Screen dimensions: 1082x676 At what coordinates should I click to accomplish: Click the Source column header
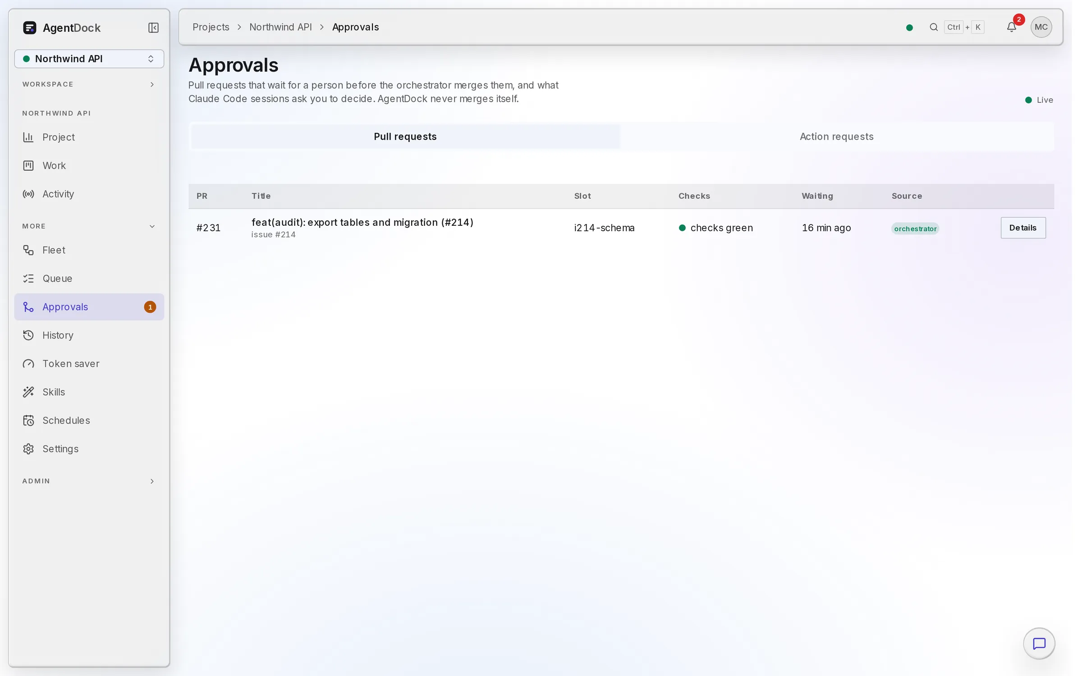click(x=907, y=196)
